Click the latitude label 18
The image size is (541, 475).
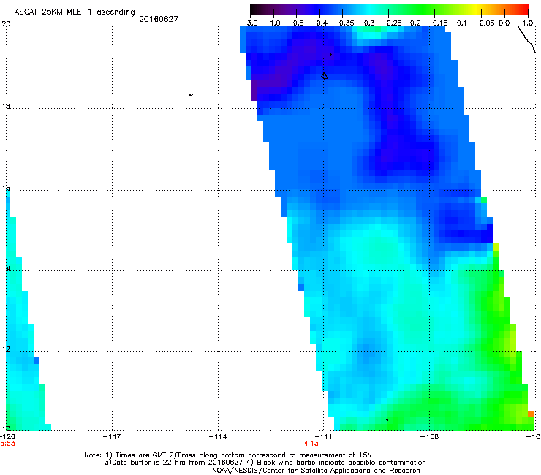coord(6,106)
